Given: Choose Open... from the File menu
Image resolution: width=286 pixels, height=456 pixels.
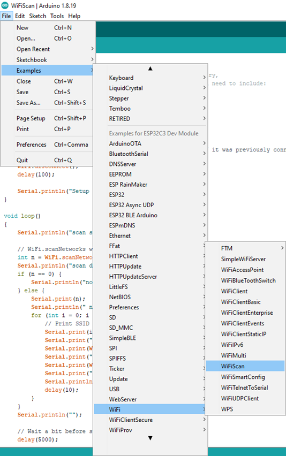Looking at the screenshot, I should [x=47, y=39].
